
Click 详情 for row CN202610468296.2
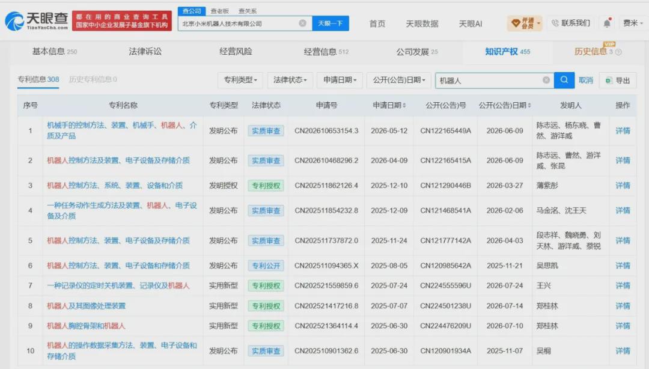pos(623,160)
